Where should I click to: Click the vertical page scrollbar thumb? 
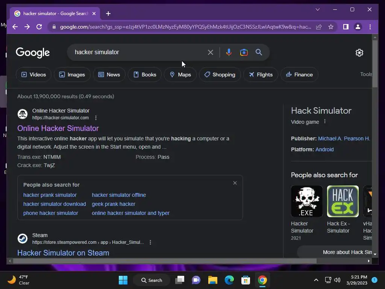[375, 63]
